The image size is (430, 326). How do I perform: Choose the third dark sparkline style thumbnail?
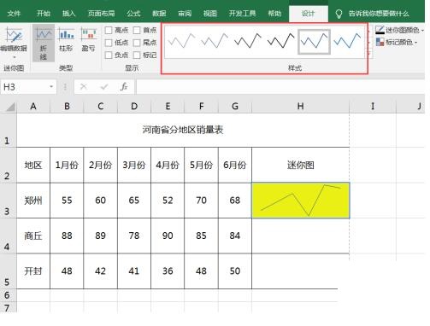pyautogui.click(x=248, y=42)
